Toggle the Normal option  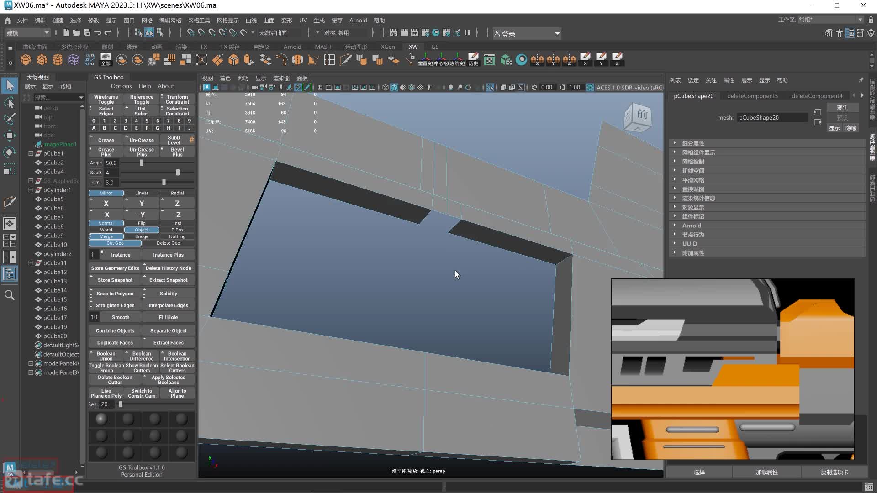(x=106, y=223)
